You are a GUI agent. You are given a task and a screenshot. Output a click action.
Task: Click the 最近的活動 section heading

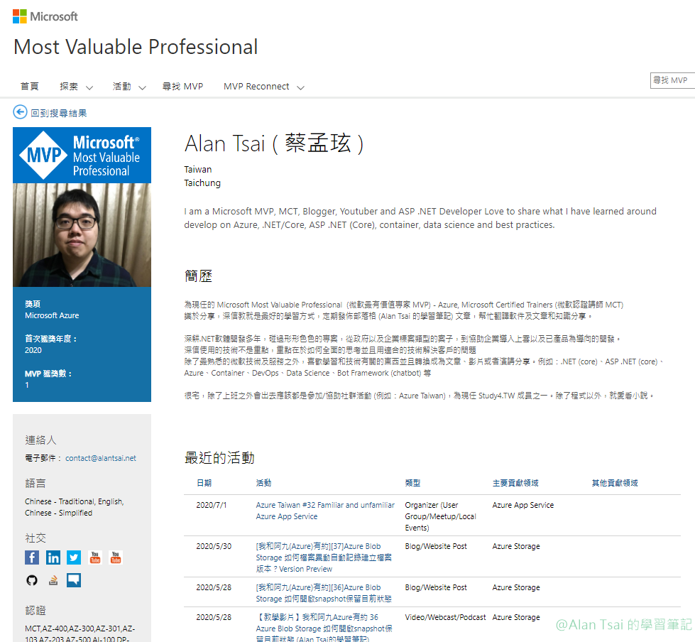[219, 457]
